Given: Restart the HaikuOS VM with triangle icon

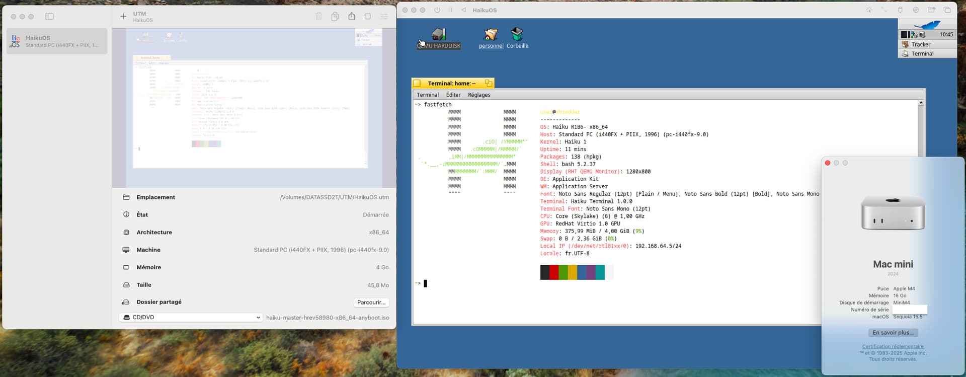Looking at the screenshot, I should tap(464, 10).
